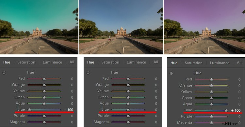Screen dimensions: 245x127
Task: Click the Blue slider handle set to -100
Action: 29,110
